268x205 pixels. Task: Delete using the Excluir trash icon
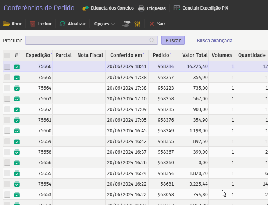[33, 24]
